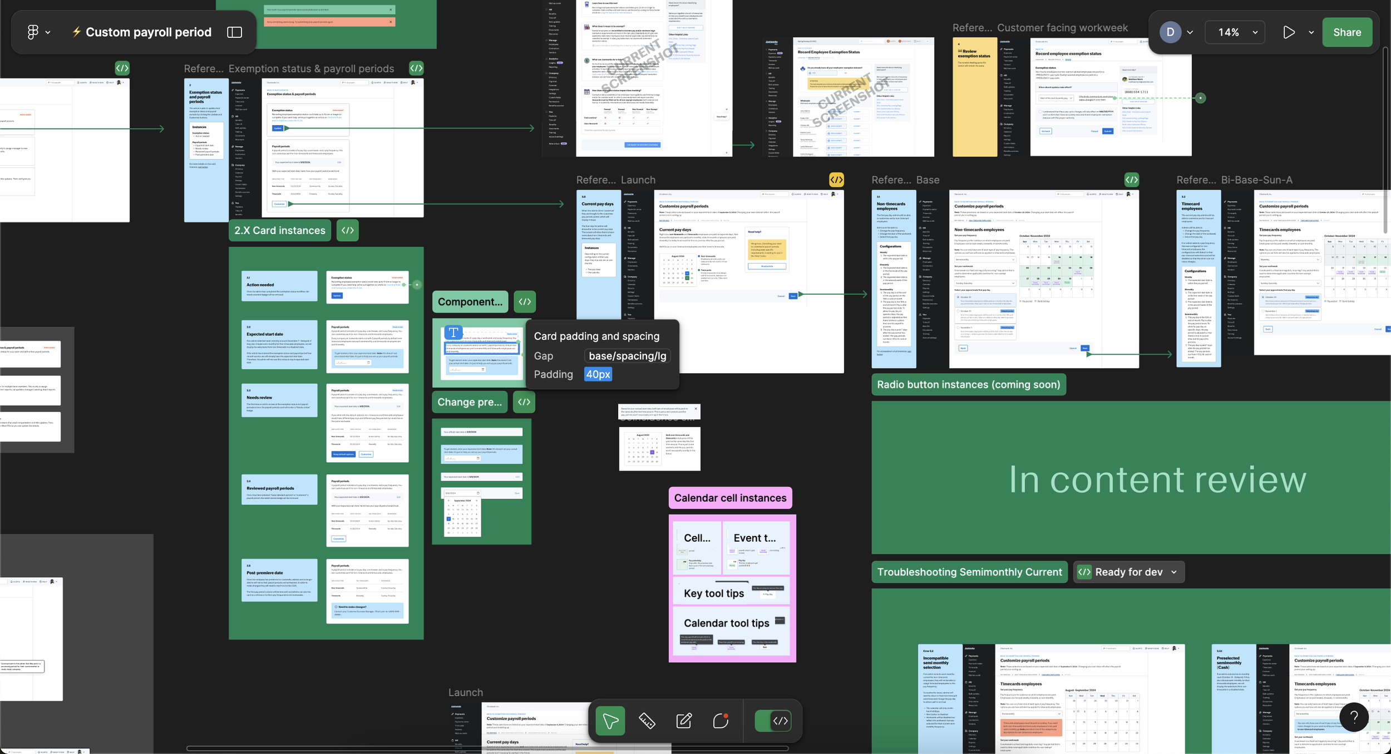Select the Measure ruler tool
The width and height of the screenshot is (1391, 754).
647,721
